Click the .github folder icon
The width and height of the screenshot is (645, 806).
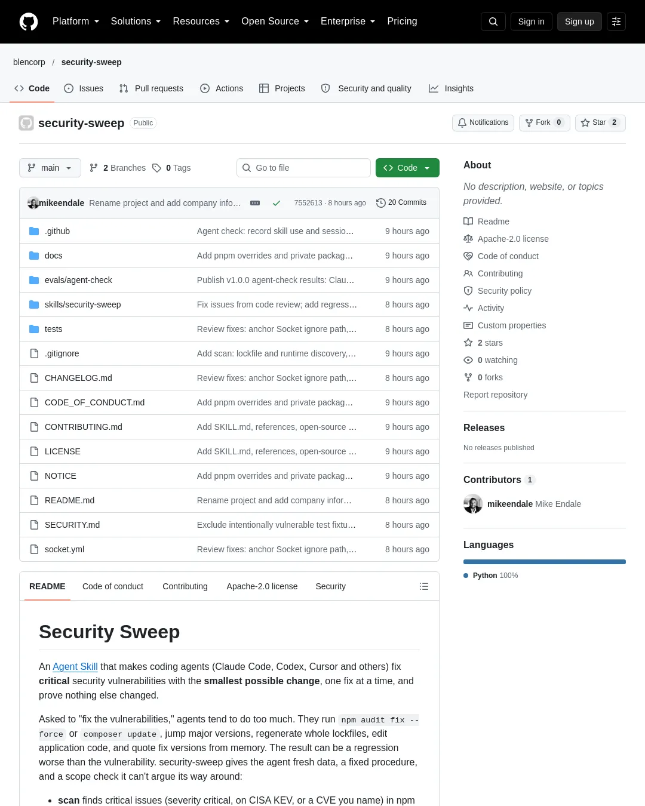34,231
